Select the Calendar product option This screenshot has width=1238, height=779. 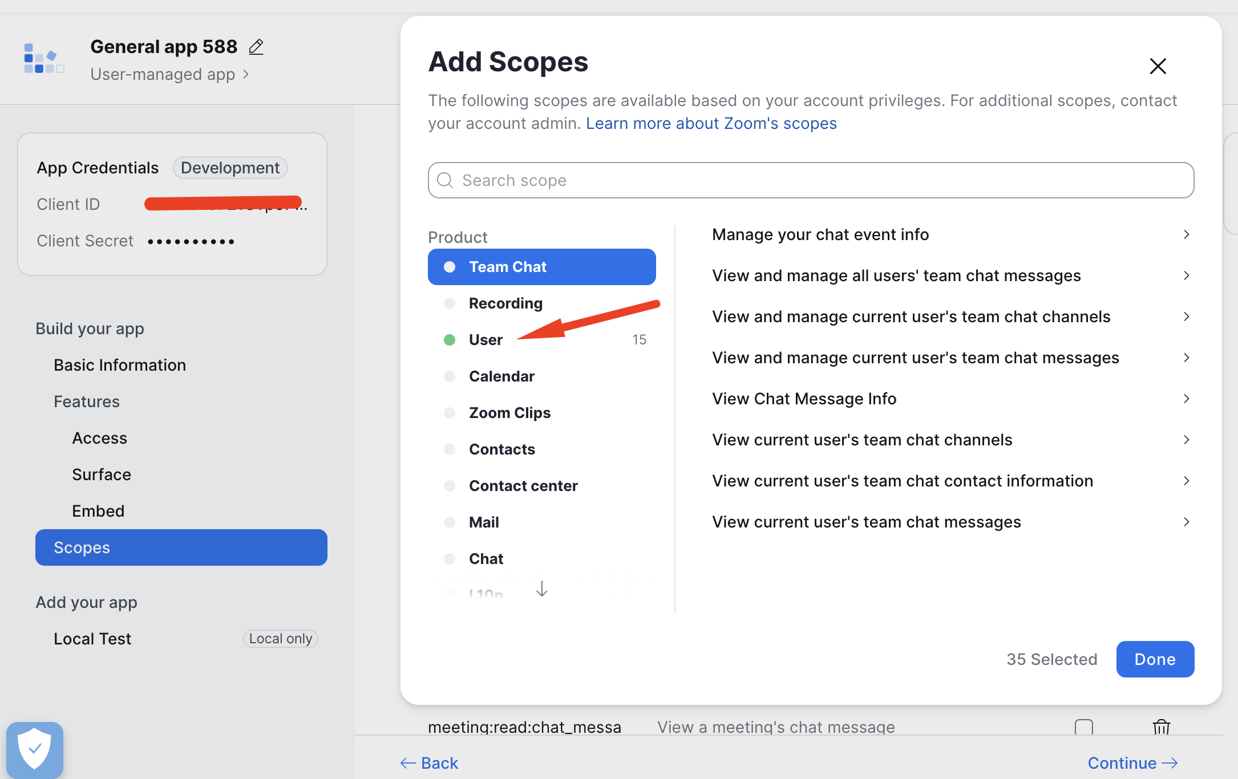tap(501, 376)
